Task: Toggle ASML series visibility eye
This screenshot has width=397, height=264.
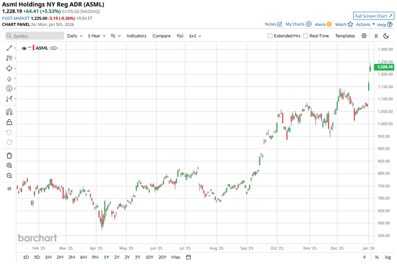Action: coord(24,48)
